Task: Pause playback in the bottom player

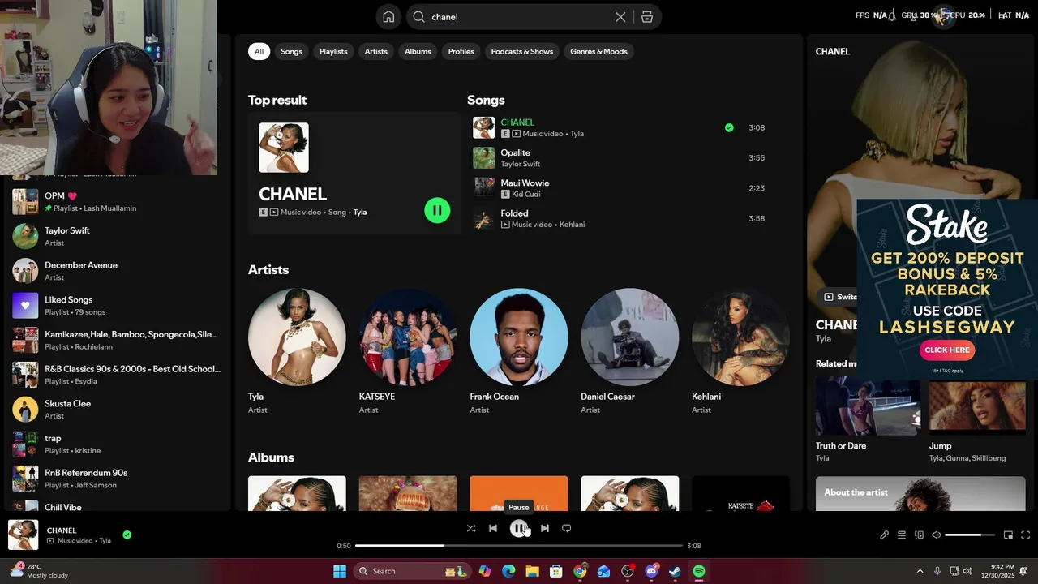Action: pyautogui.click(x=519, y=528)
